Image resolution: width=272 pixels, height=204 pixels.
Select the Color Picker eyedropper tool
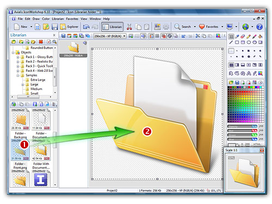pyautogui.click(x=237, y=36)
